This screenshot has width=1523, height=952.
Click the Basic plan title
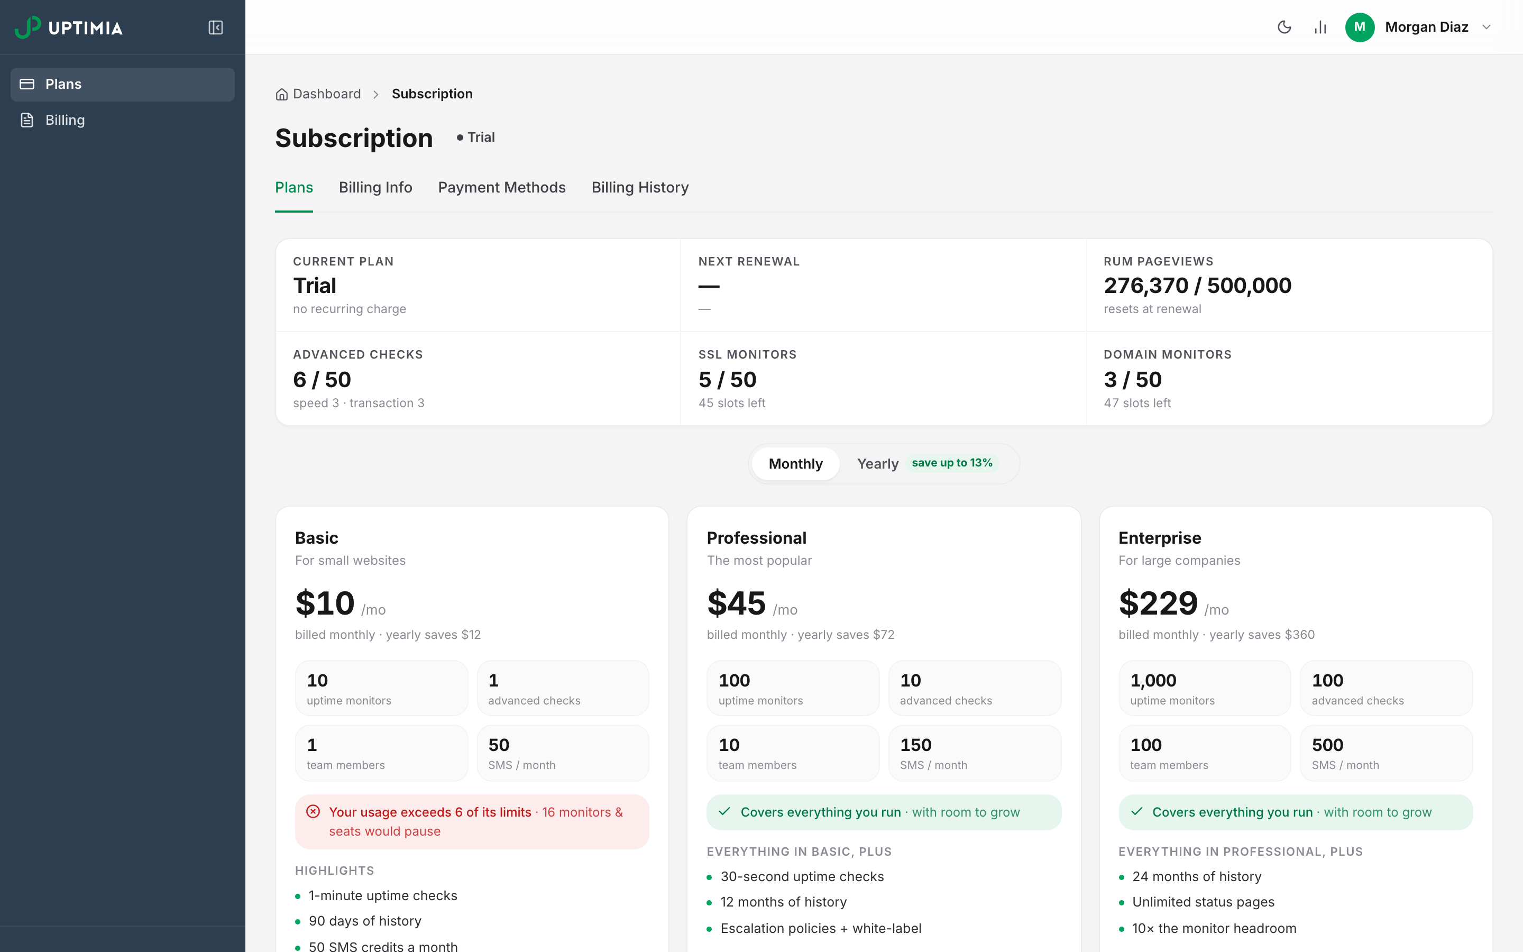tap(317, 538)
